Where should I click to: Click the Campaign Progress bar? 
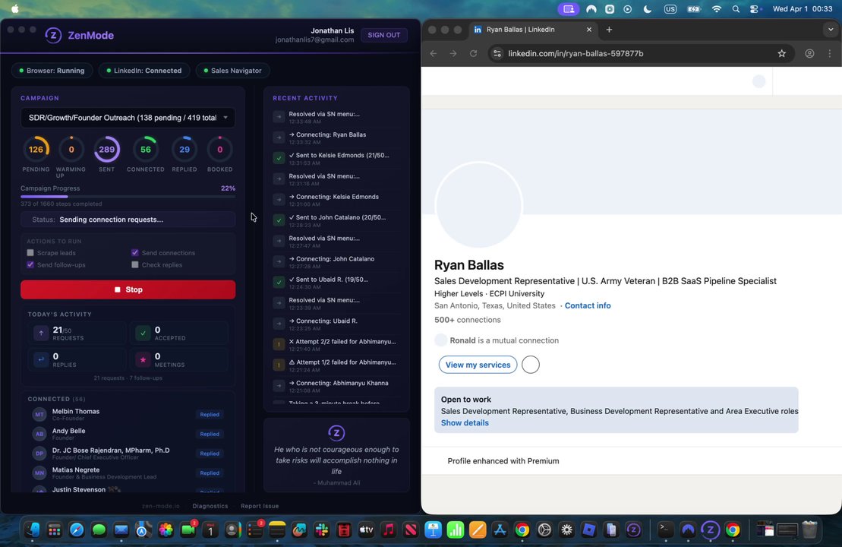click(128, 197)
